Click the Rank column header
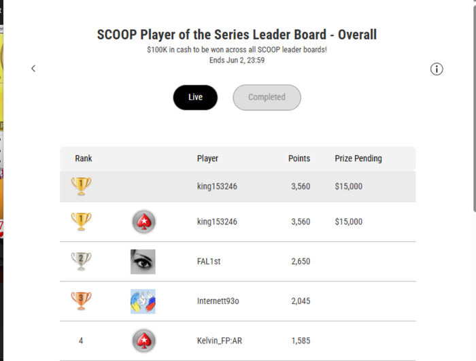This screenshot has width=476, height=361. point(84,158)
